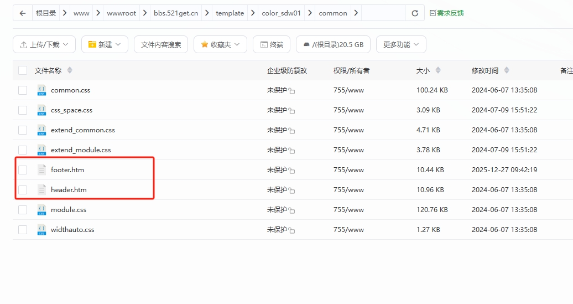
Task: Toggle the select-all checkbox in header
Action: point(23,70)
